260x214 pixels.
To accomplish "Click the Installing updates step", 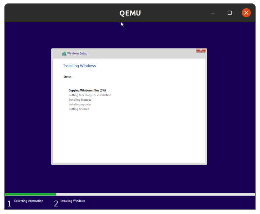I will (80, 104).
